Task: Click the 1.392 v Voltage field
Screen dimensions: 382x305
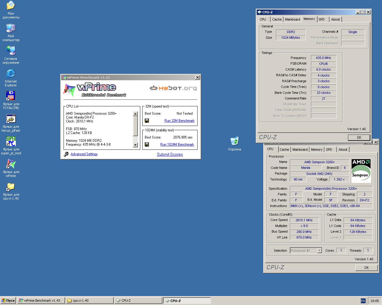Action: tap(339, 179)
